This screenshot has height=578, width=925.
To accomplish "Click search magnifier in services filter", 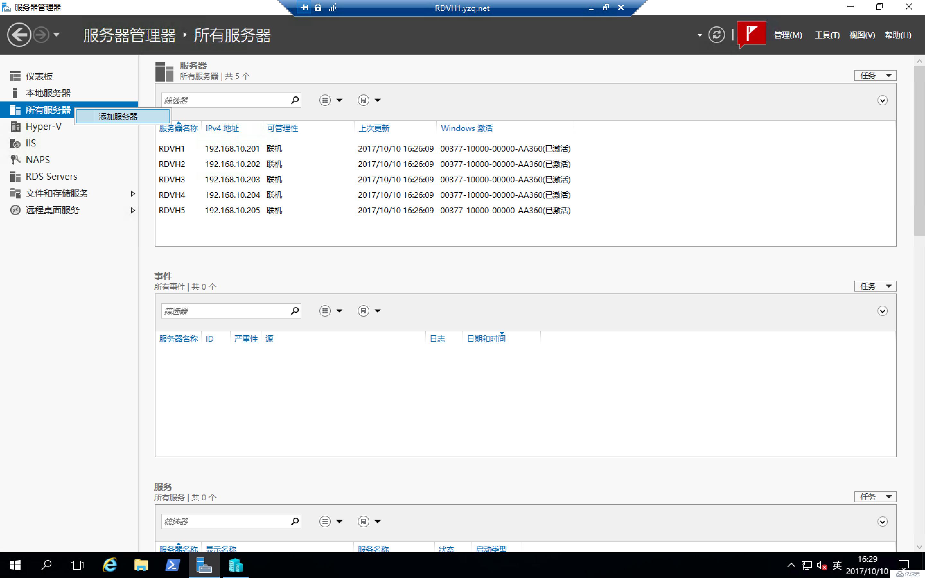I will coord(295,521).
